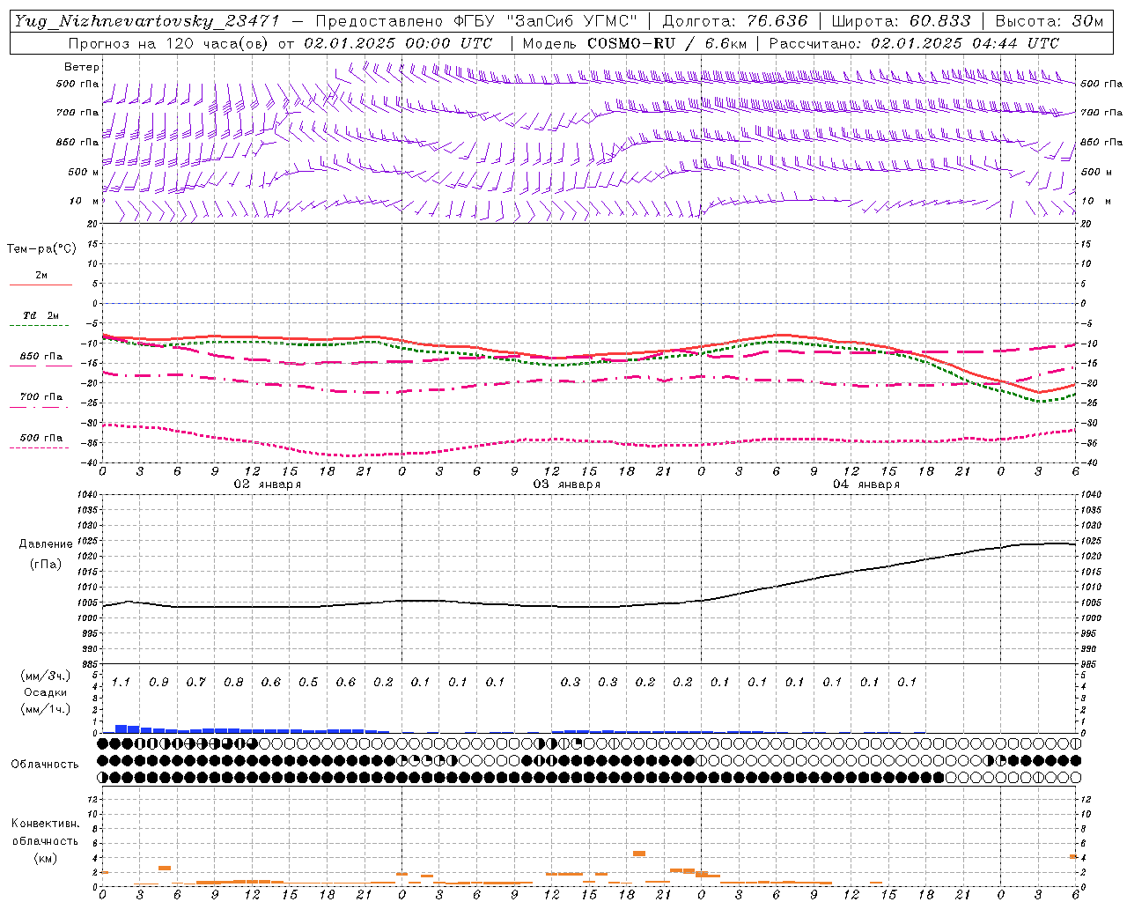The image size is (1127, 902).
Task: Click the elevation text Высота: 30м
Action: pos(1049,21)
